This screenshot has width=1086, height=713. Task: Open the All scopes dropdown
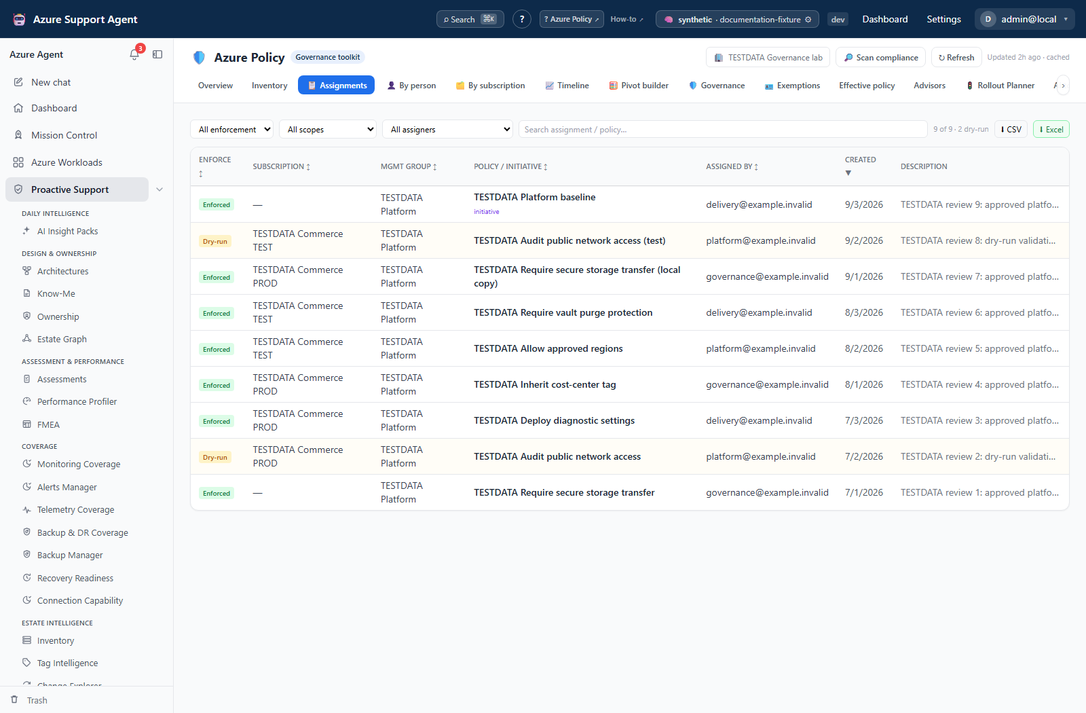click(328, 129)
